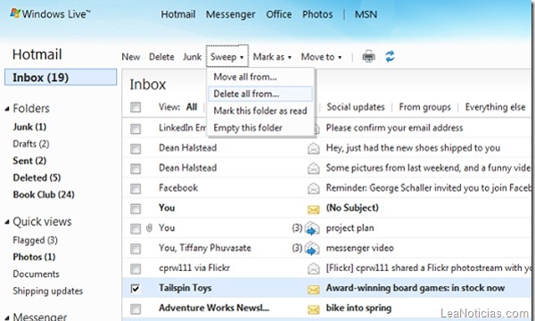
Task: Click unread envelope icon beside bike into spring
Action: coord(313,309)
